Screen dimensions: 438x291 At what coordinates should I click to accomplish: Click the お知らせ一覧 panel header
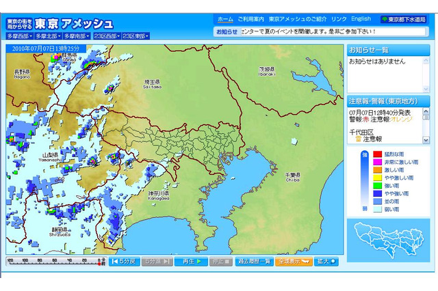(x=388, y=51)
